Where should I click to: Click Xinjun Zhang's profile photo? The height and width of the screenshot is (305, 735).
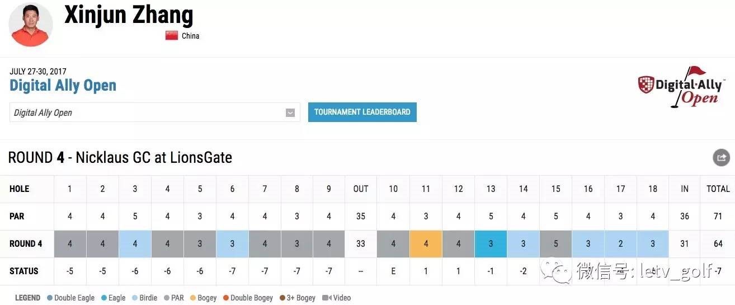click(x=31, y=25)
